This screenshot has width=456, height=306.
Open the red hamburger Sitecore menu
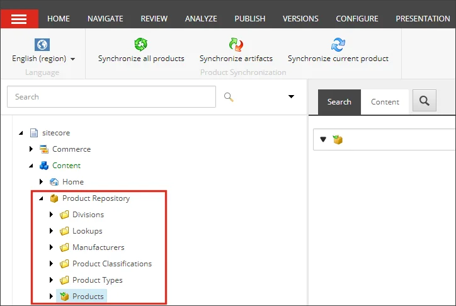19,19
